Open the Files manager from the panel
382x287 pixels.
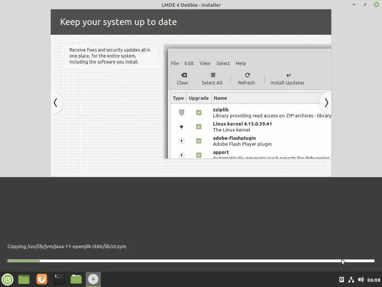[x=76, y=279]
